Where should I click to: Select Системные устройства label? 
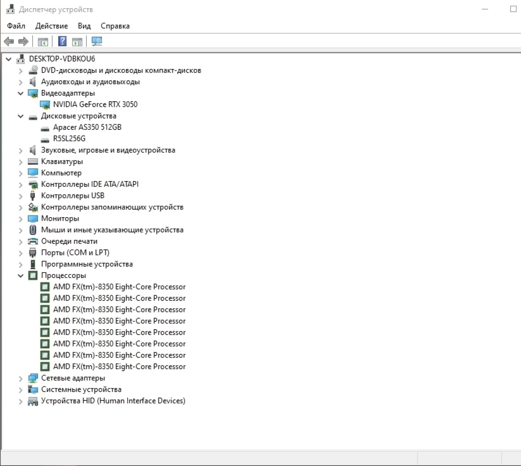pos(81,390)
